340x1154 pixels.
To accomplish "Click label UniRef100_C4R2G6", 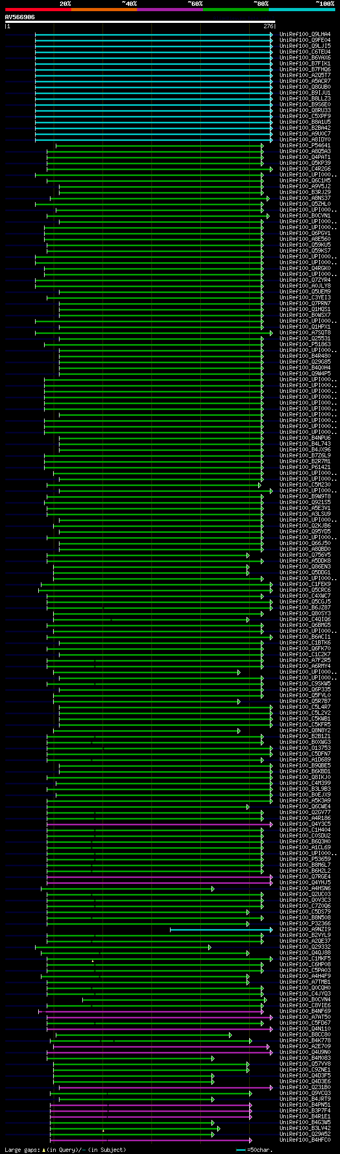I will tap(305, 169).
